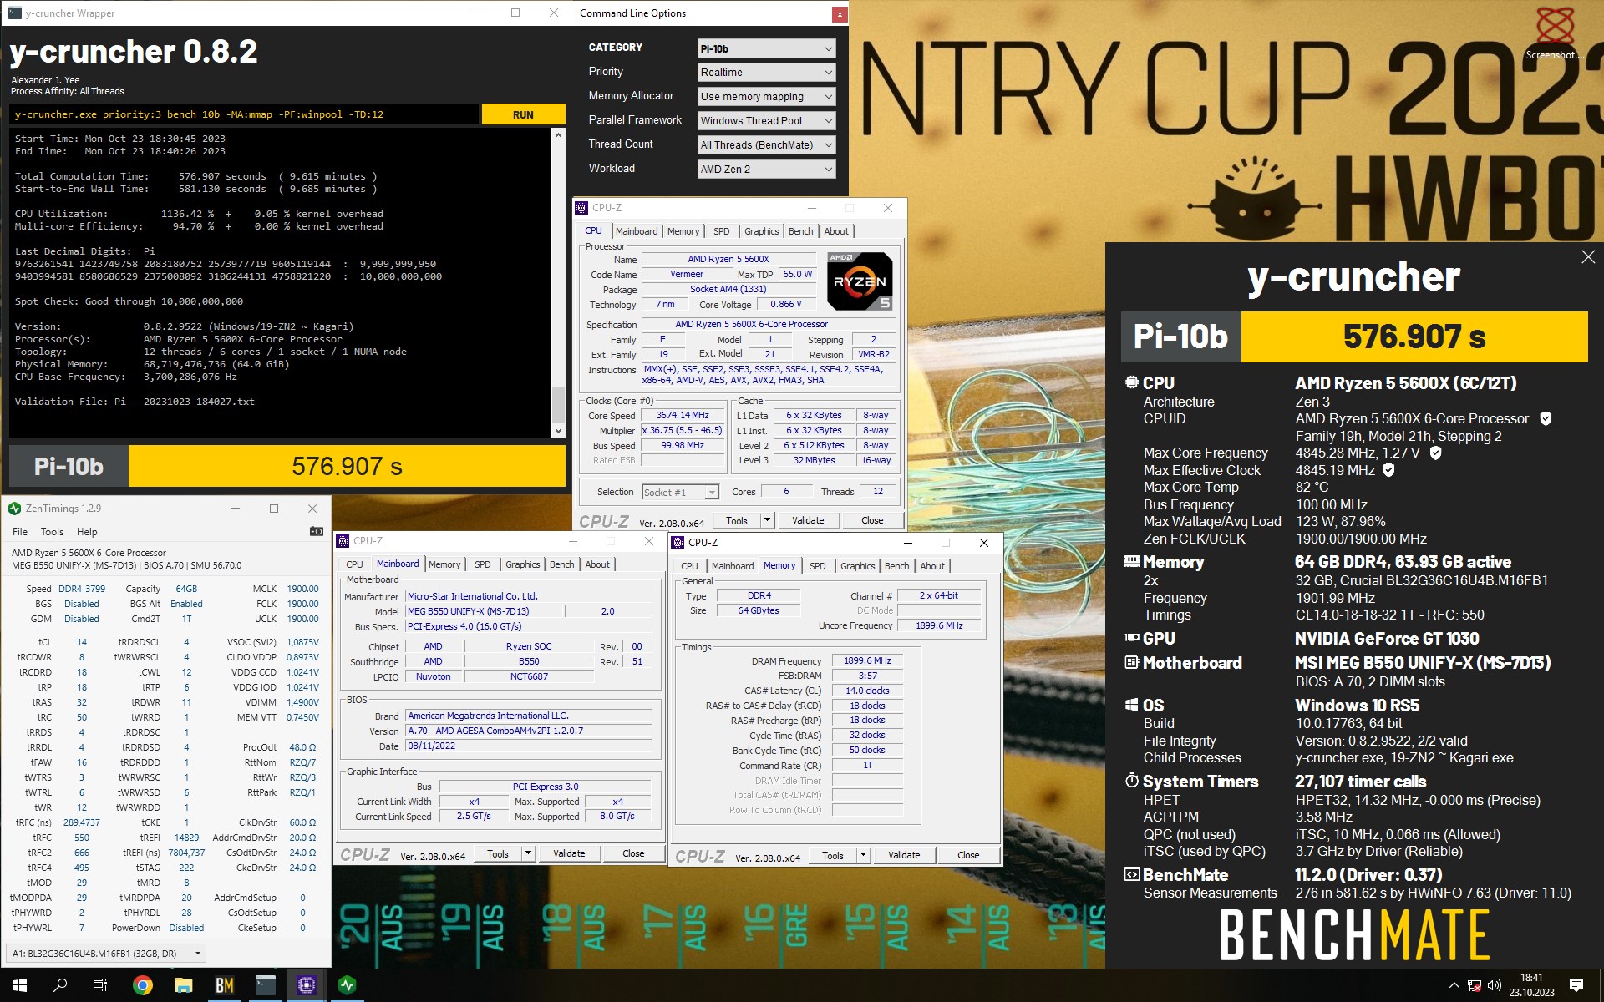Open Task View in the taskbar
Viewport: 1604px width, 1002px height.
(100, 985)
